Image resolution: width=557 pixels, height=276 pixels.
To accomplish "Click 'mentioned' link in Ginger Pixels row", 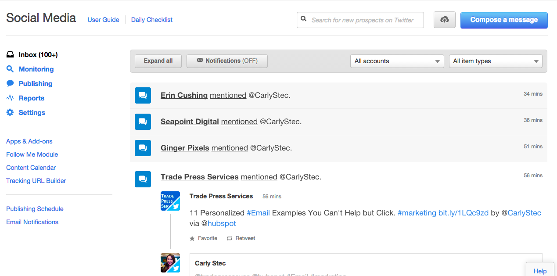I will [x=230, y=148].
